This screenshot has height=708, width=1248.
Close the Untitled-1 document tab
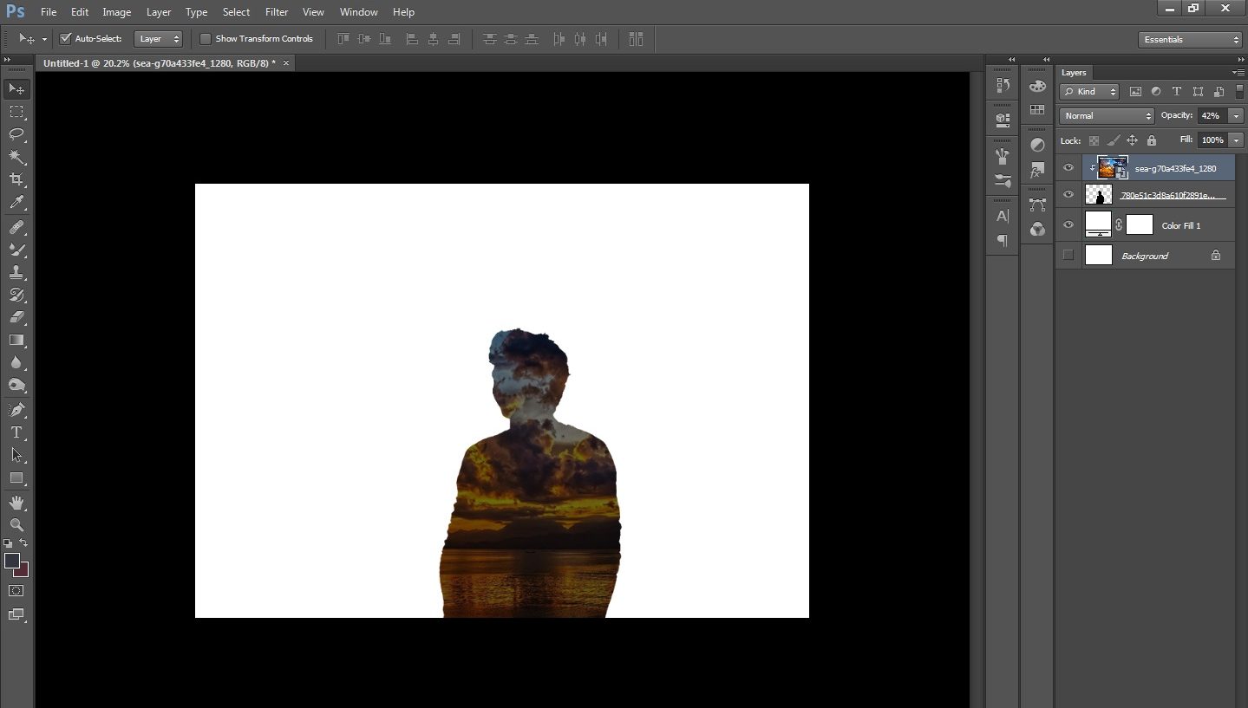tap(286, 63)
